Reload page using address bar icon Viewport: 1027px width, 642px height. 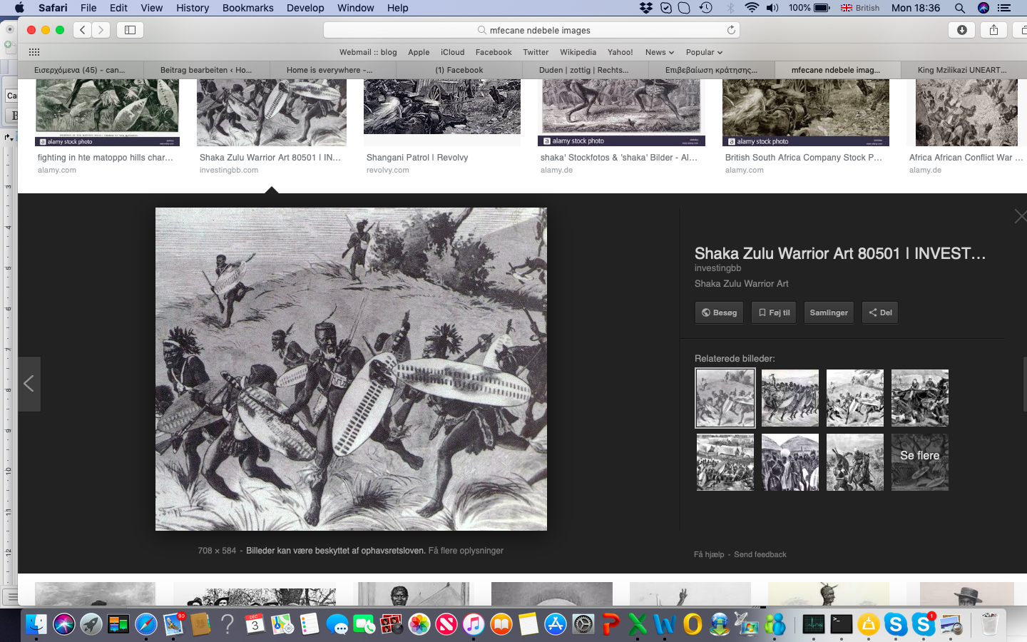coord(731,30)
